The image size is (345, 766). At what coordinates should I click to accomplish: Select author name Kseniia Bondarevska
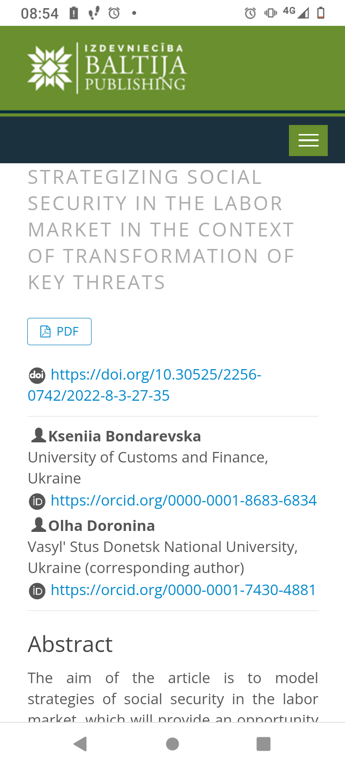tap(125, 436)
